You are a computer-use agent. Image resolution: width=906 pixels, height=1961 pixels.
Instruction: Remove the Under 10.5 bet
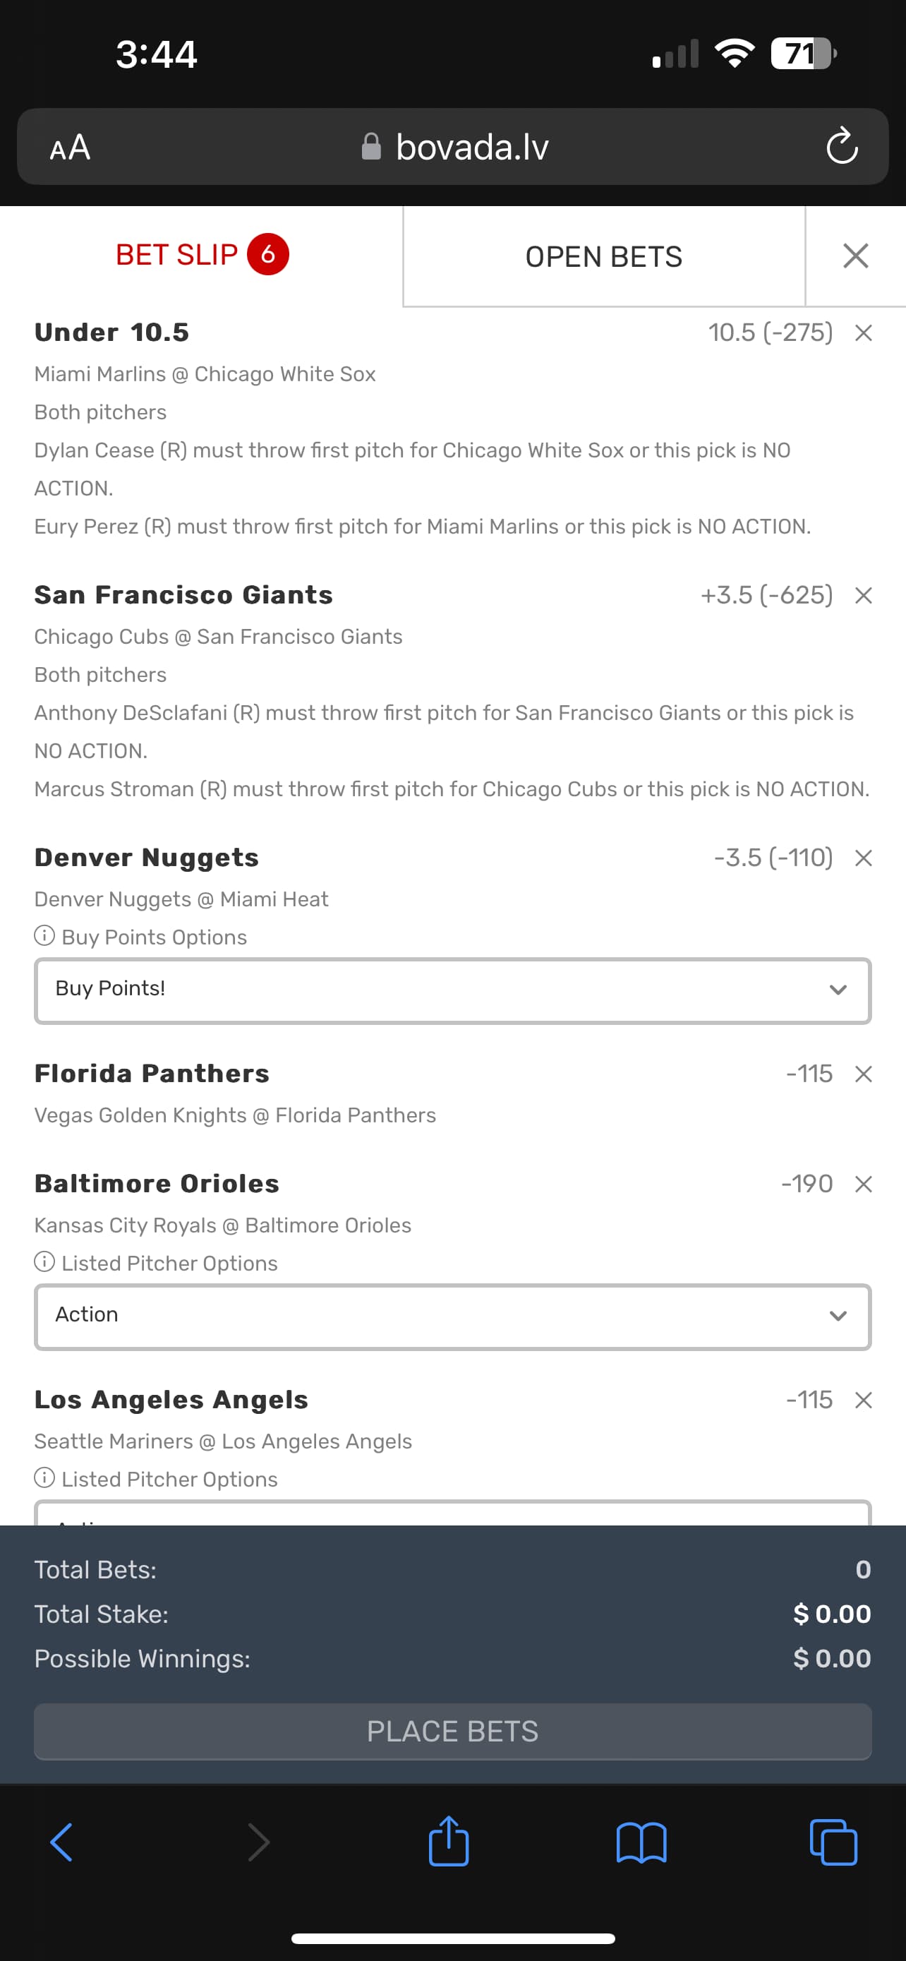[x=863, y=332]
